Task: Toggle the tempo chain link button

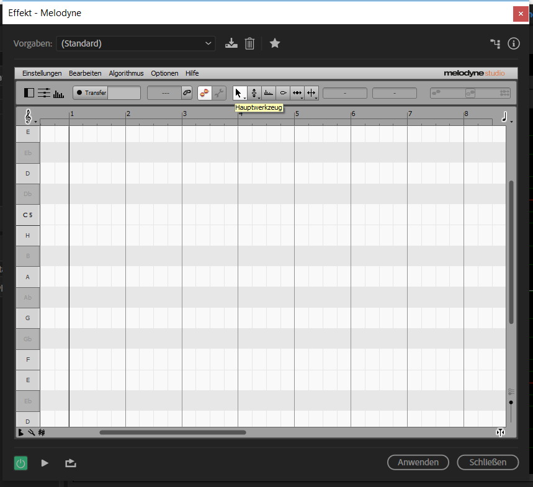Action: point(187,93)
